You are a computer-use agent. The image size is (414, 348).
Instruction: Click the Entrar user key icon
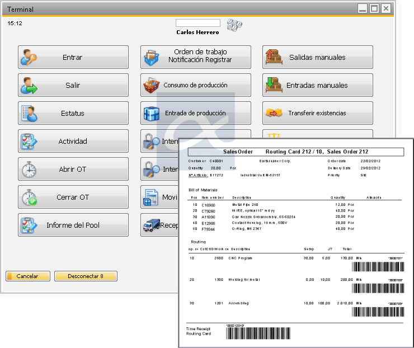click(x=29, y=57)
